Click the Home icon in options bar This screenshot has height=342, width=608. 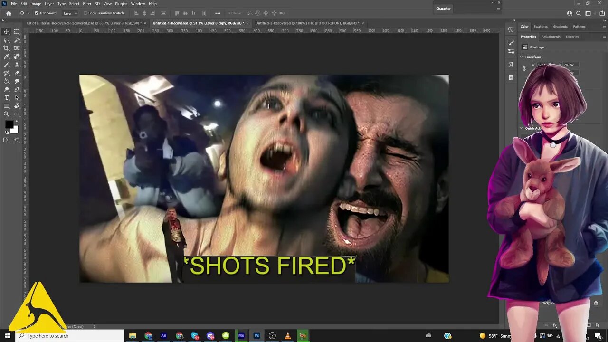[9, 13]
